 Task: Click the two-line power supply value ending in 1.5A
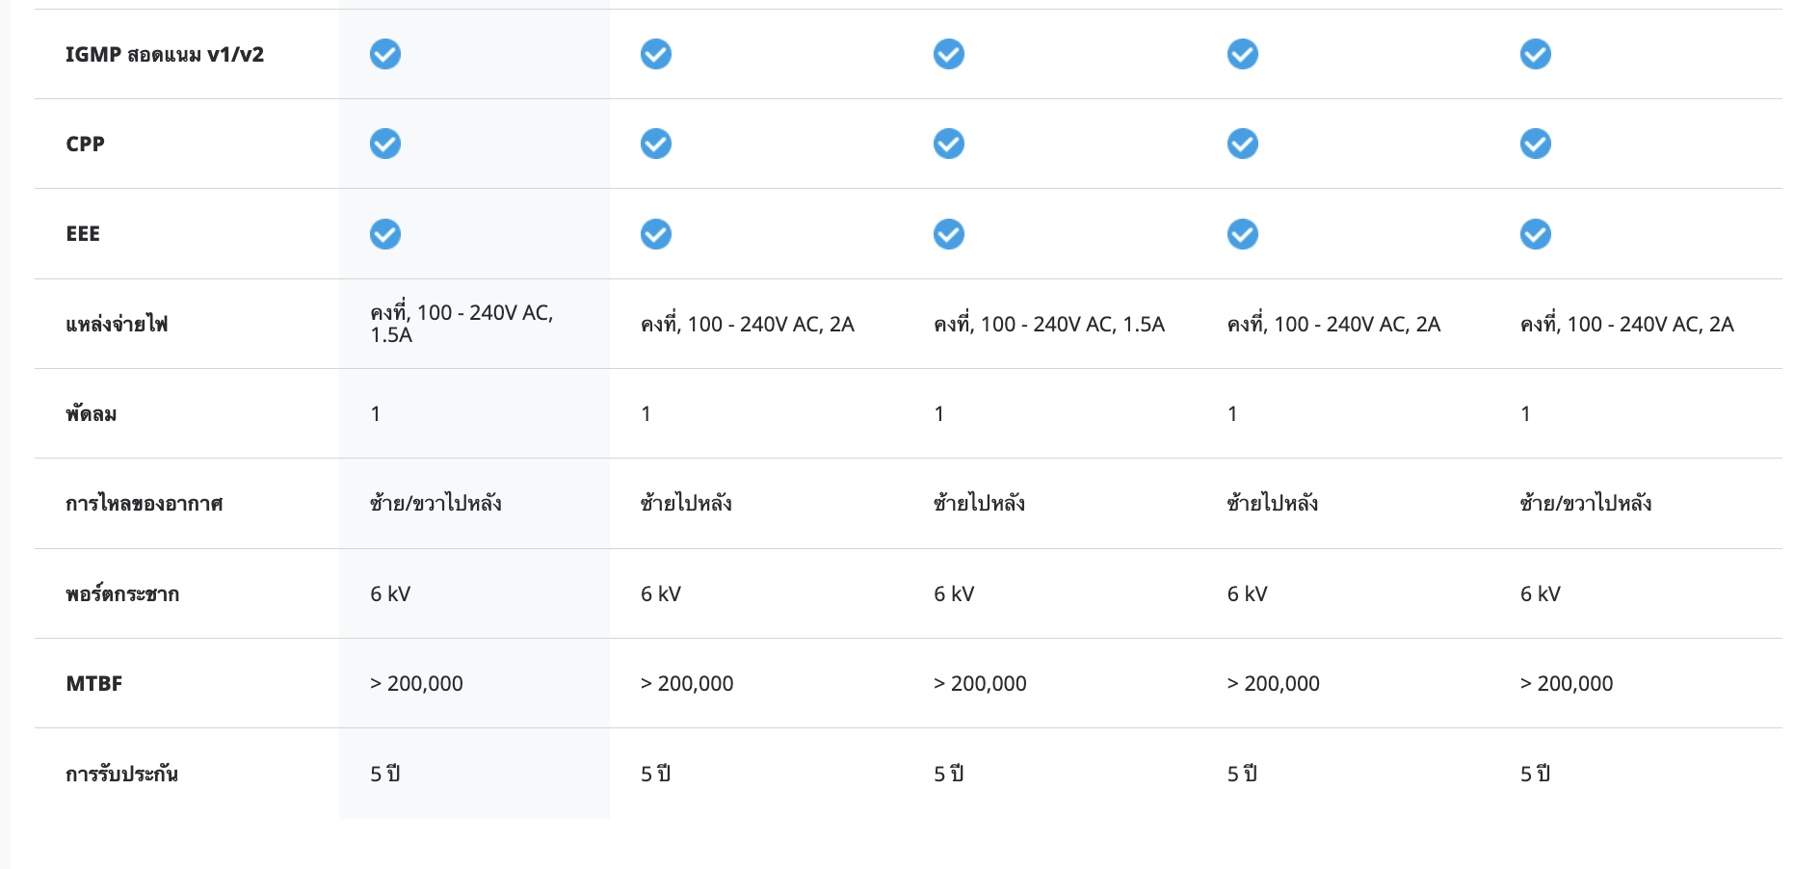click(x=462, y=324)
